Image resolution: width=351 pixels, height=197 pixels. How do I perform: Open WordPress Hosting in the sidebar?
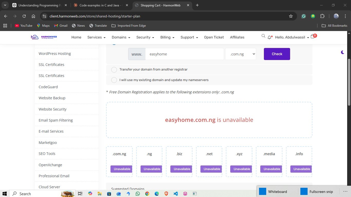pos(55,54)
